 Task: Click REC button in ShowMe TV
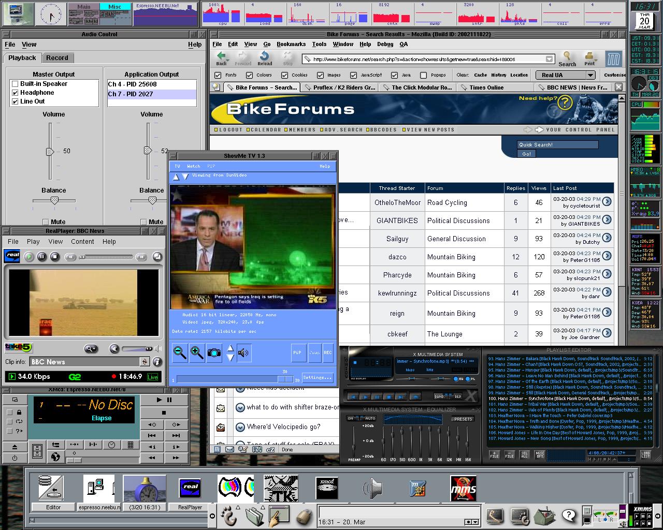(x=327, y=352)
